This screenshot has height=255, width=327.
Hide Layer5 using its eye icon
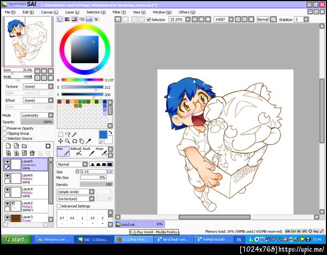[7, 161]
